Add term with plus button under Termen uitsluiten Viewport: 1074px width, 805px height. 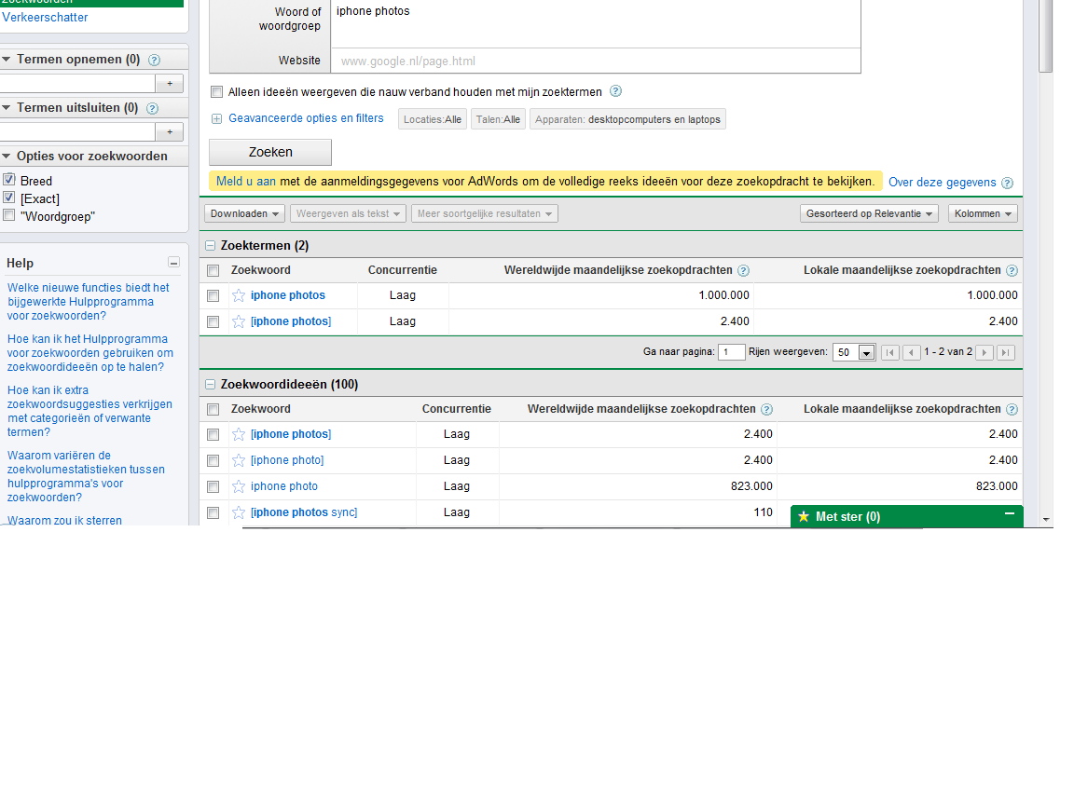tap(170, 131)
